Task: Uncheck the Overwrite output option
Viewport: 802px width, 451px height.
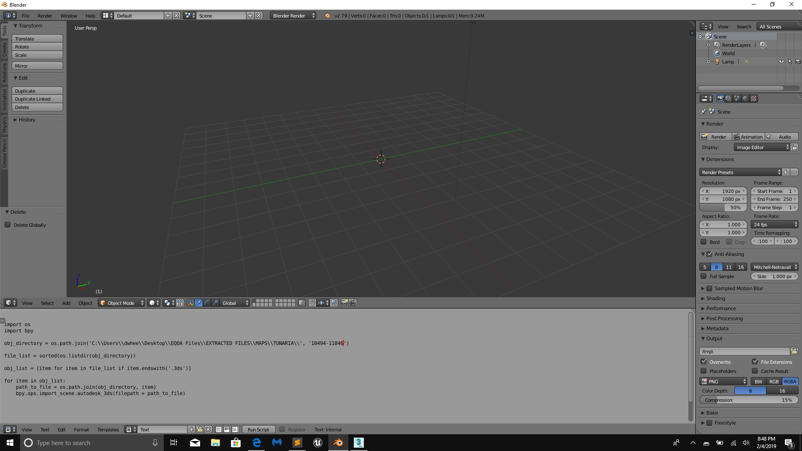Action: 703,362
